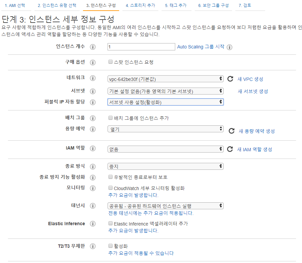Check 스팟 인스턴스 요청 checkbox

pos(111,62)
